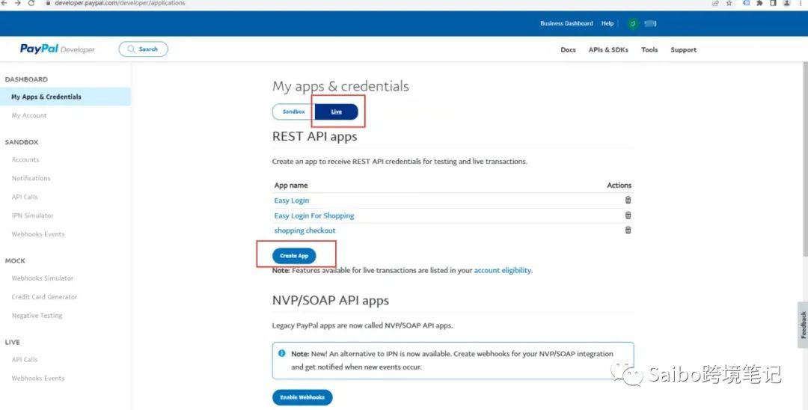
Task: Click the Search box in header
Action: (x=143, y=49)
